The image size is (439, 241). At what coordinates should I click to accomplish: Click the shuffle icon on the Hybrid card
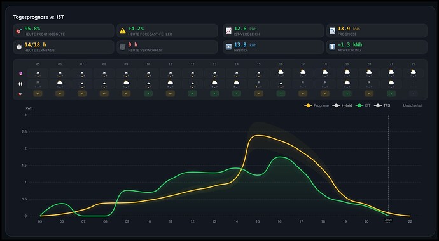pyautogui.click(x=229, y=47)
